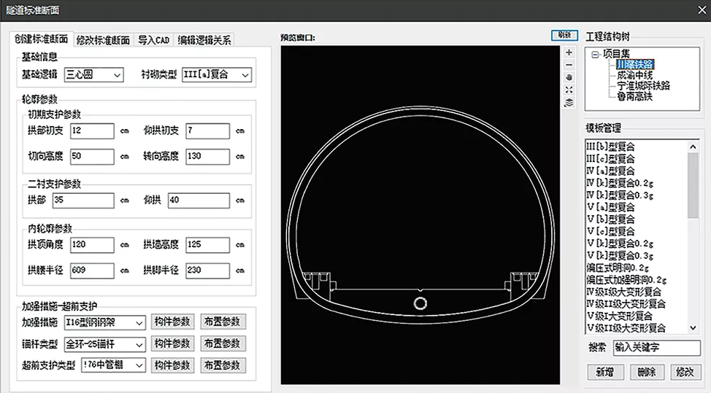The image size is (711, 393).
Task: Open the 衬砌类型 dropdown showing III[a]复合
Action: tap(217, 74)
